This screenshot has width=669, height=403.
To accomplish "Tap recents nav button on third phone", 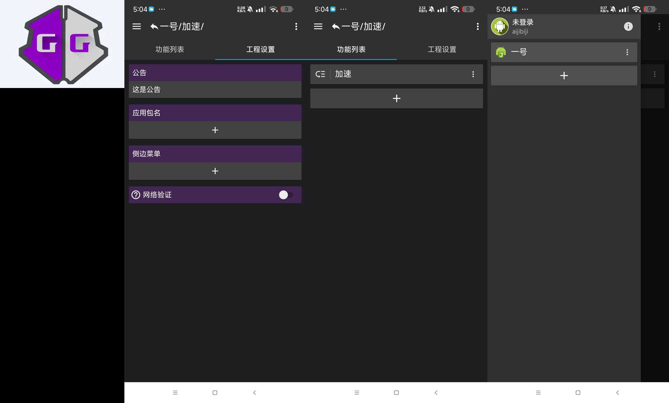I will coord(538,393).
